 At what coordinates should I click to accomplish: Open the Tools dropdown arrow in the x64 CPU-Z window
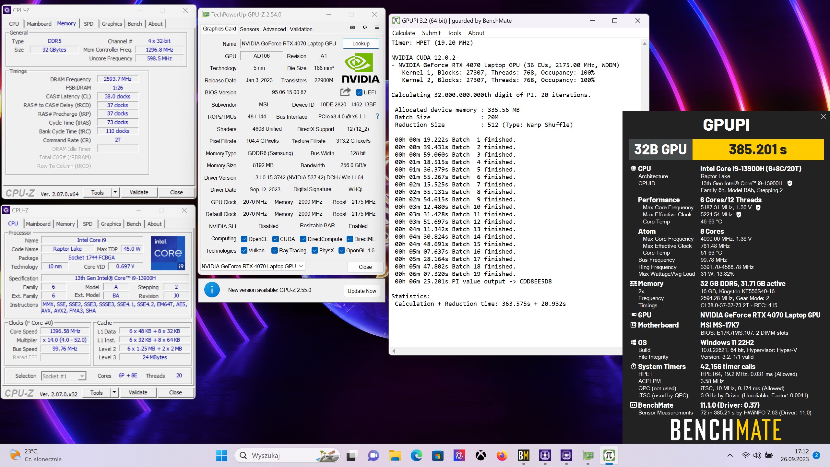coord(115,192)
